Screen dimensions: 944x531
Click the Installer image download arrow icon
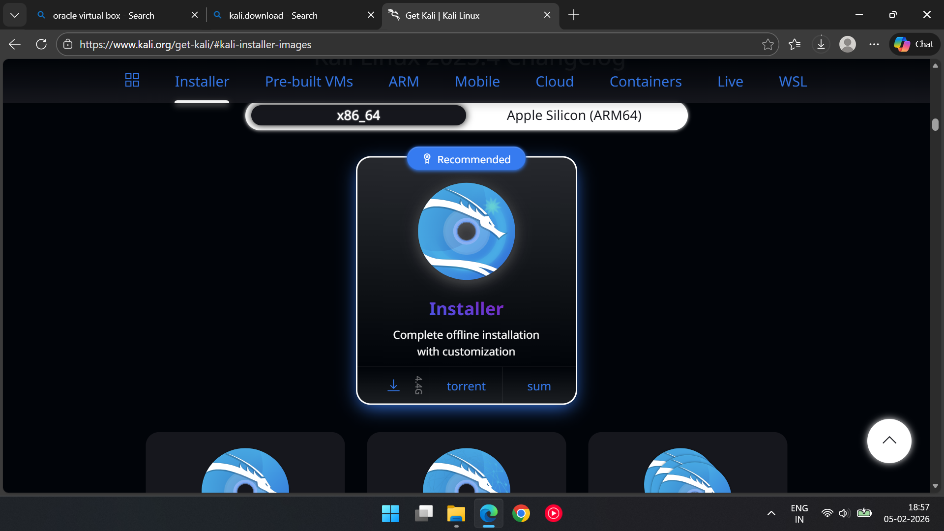click(x=393, y=385)
